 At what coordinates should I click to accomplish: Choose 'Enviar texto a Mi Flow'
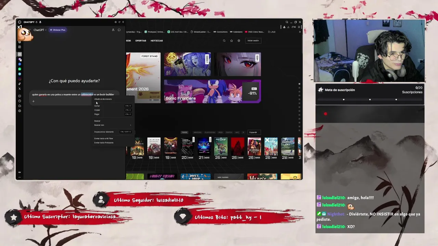(x=113, y=138)
